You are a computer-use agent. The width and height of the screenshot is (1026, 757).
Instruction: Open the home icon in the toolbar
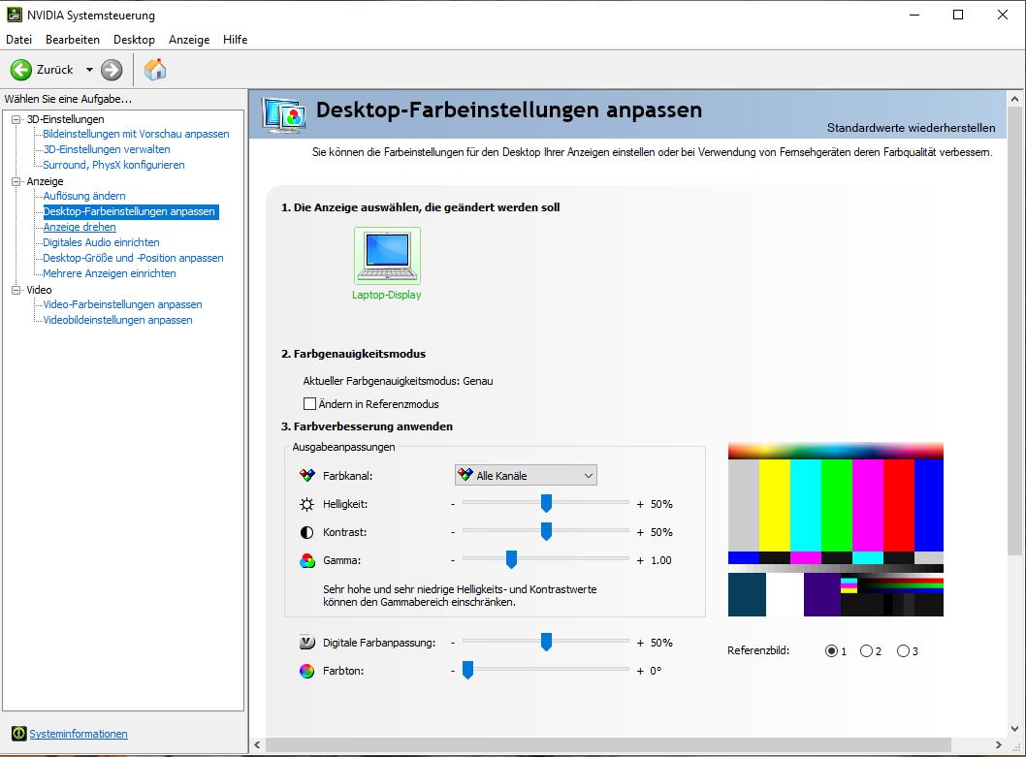click(155, 70)
